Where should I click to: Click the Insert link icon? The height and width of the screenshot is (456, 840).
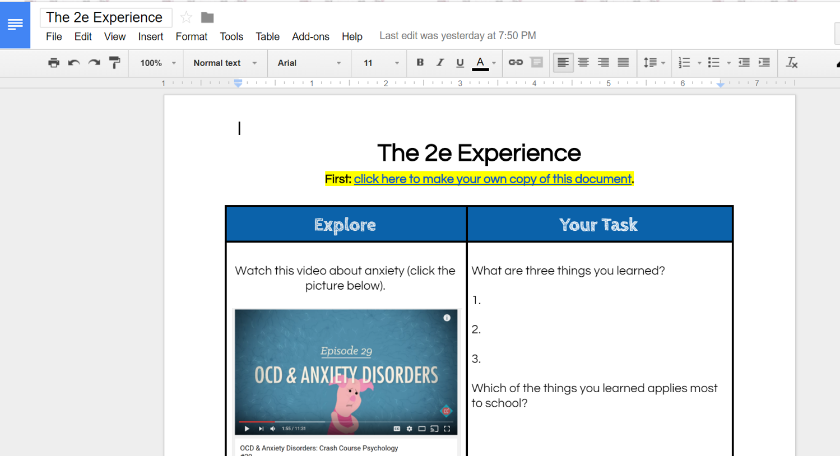516,63
